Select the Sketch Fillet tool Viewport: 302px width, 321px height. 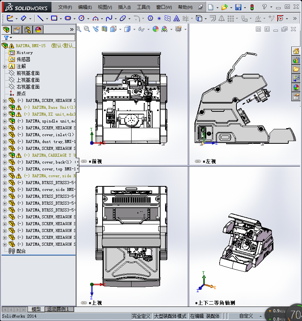(137, 19)
